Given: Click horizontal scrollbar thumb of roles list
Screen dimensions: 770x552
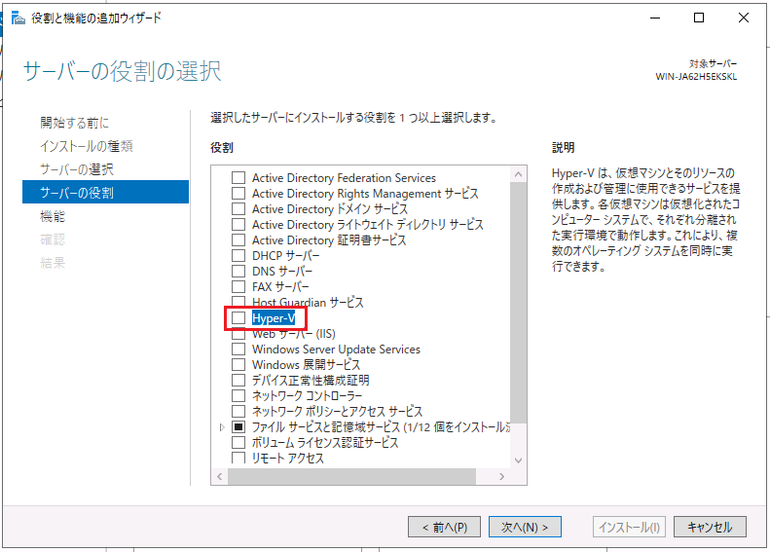Looking at the screenshot, I should (x=351, y=476).
